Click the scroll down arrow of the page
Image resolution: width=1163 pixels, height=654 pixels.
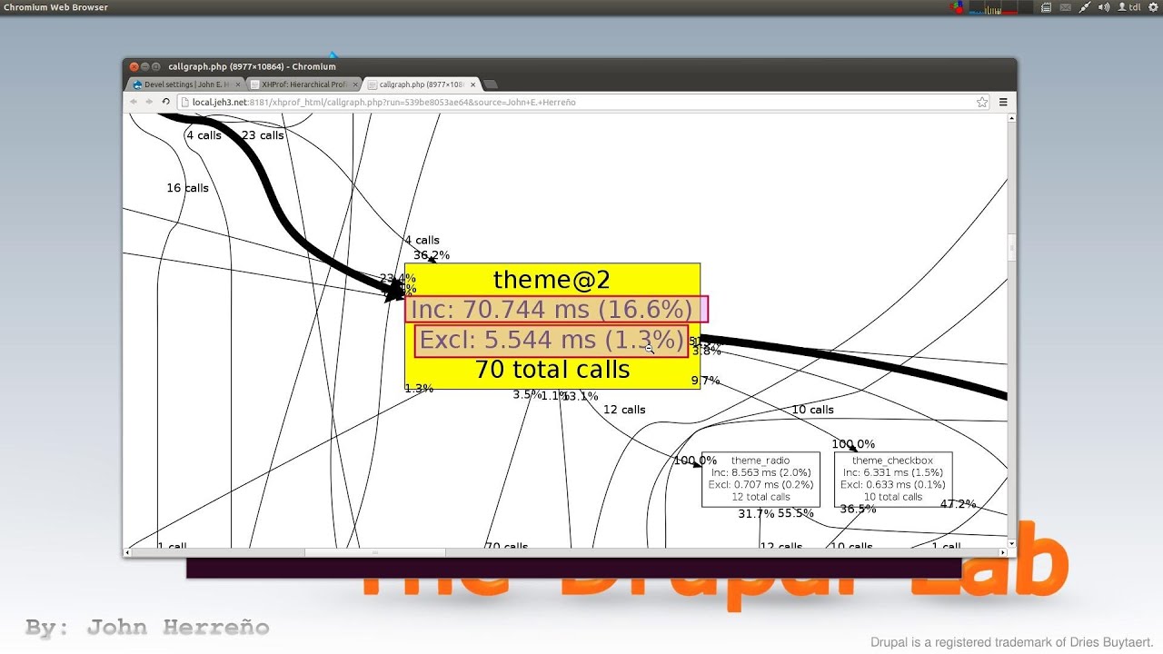(x=1011, y=542)
